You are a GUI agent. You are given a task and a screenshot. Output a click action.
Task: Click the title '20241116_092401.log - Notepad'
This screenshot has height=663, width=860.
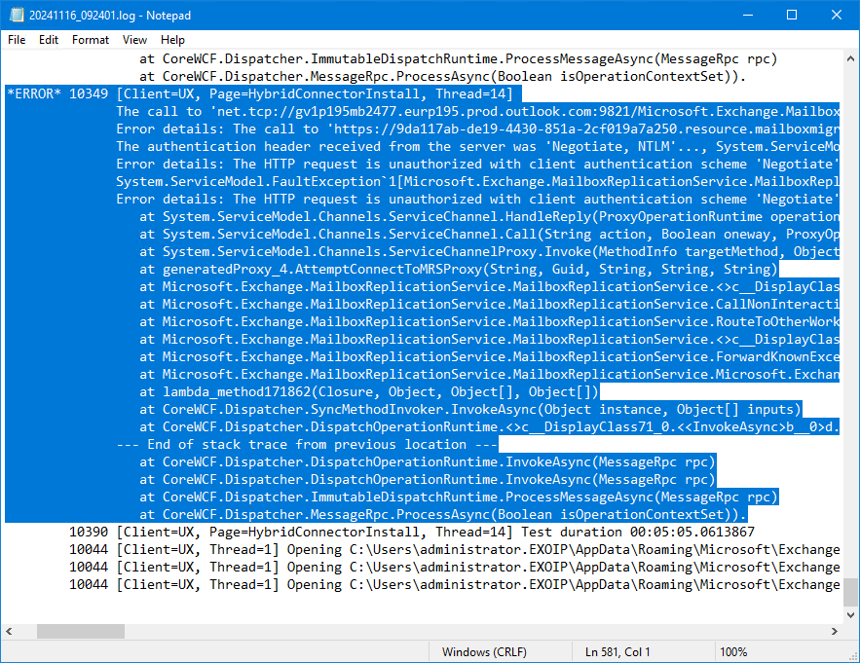[110, 16]
